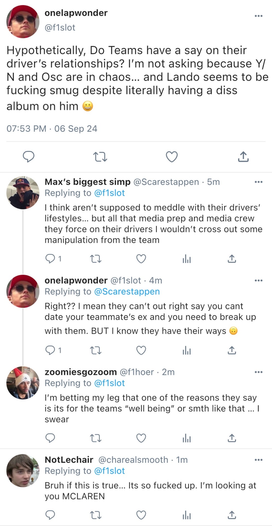Open reply box on NotLechair's tweet
The width and height of the screenshot is (272, 526).
(50, 515)
